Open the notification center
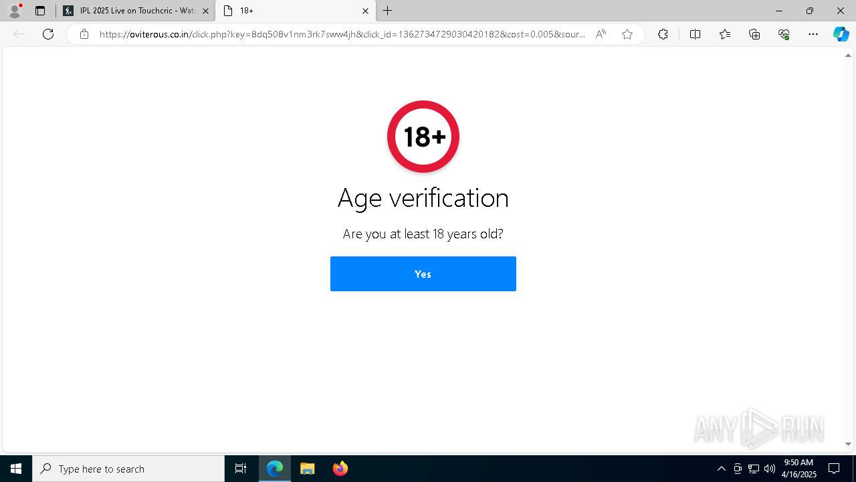 tap(834, 469)
